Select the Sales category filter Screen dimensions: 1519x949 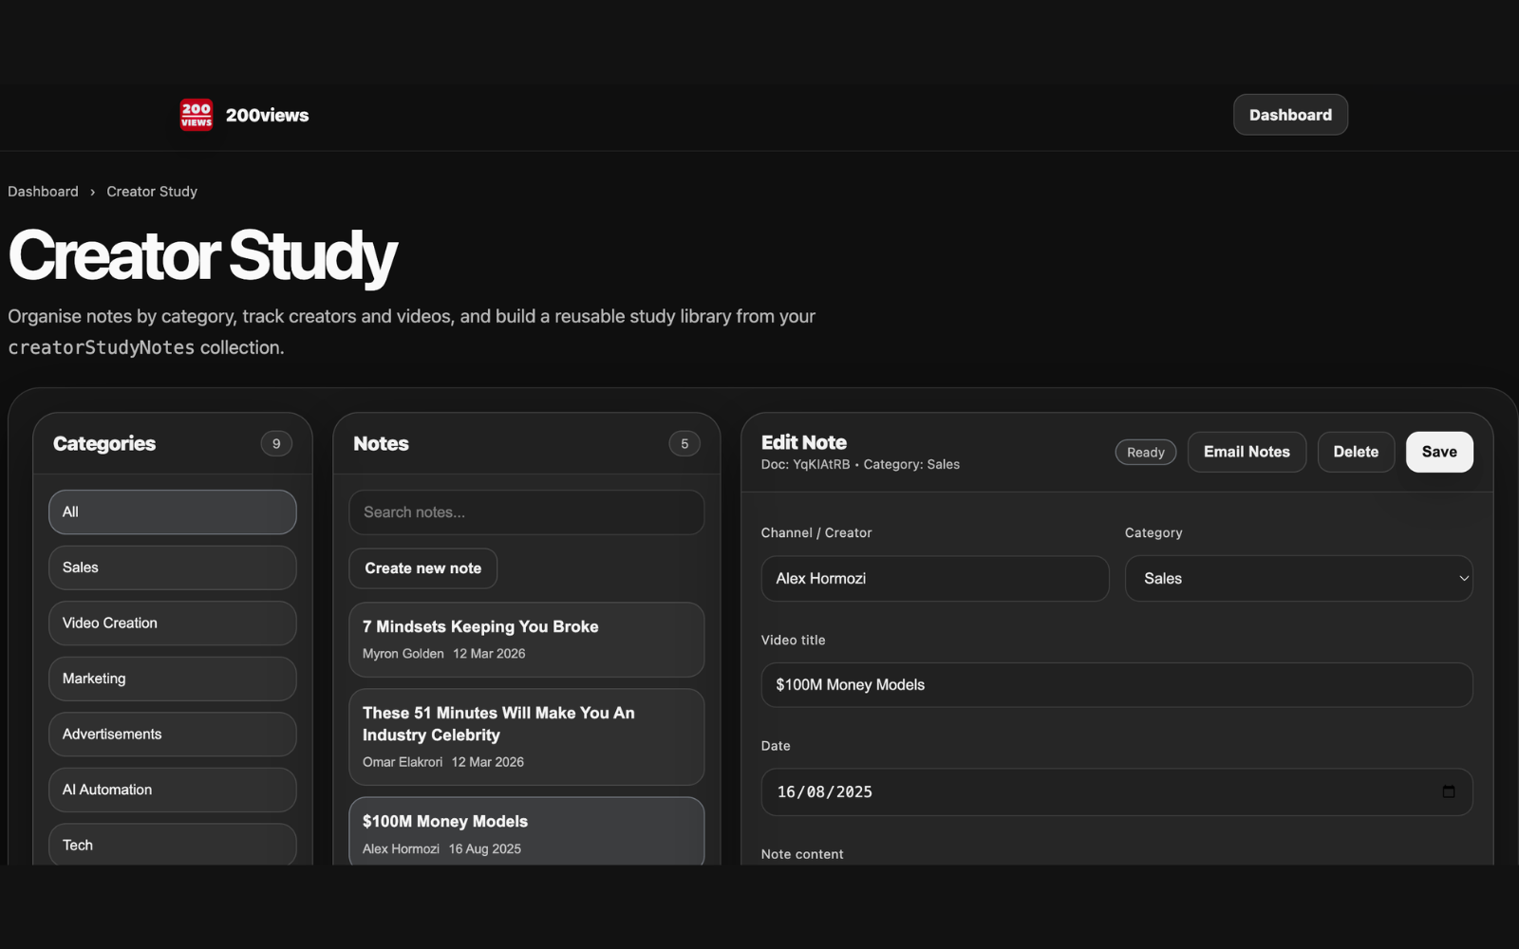[x=172, y=567]
